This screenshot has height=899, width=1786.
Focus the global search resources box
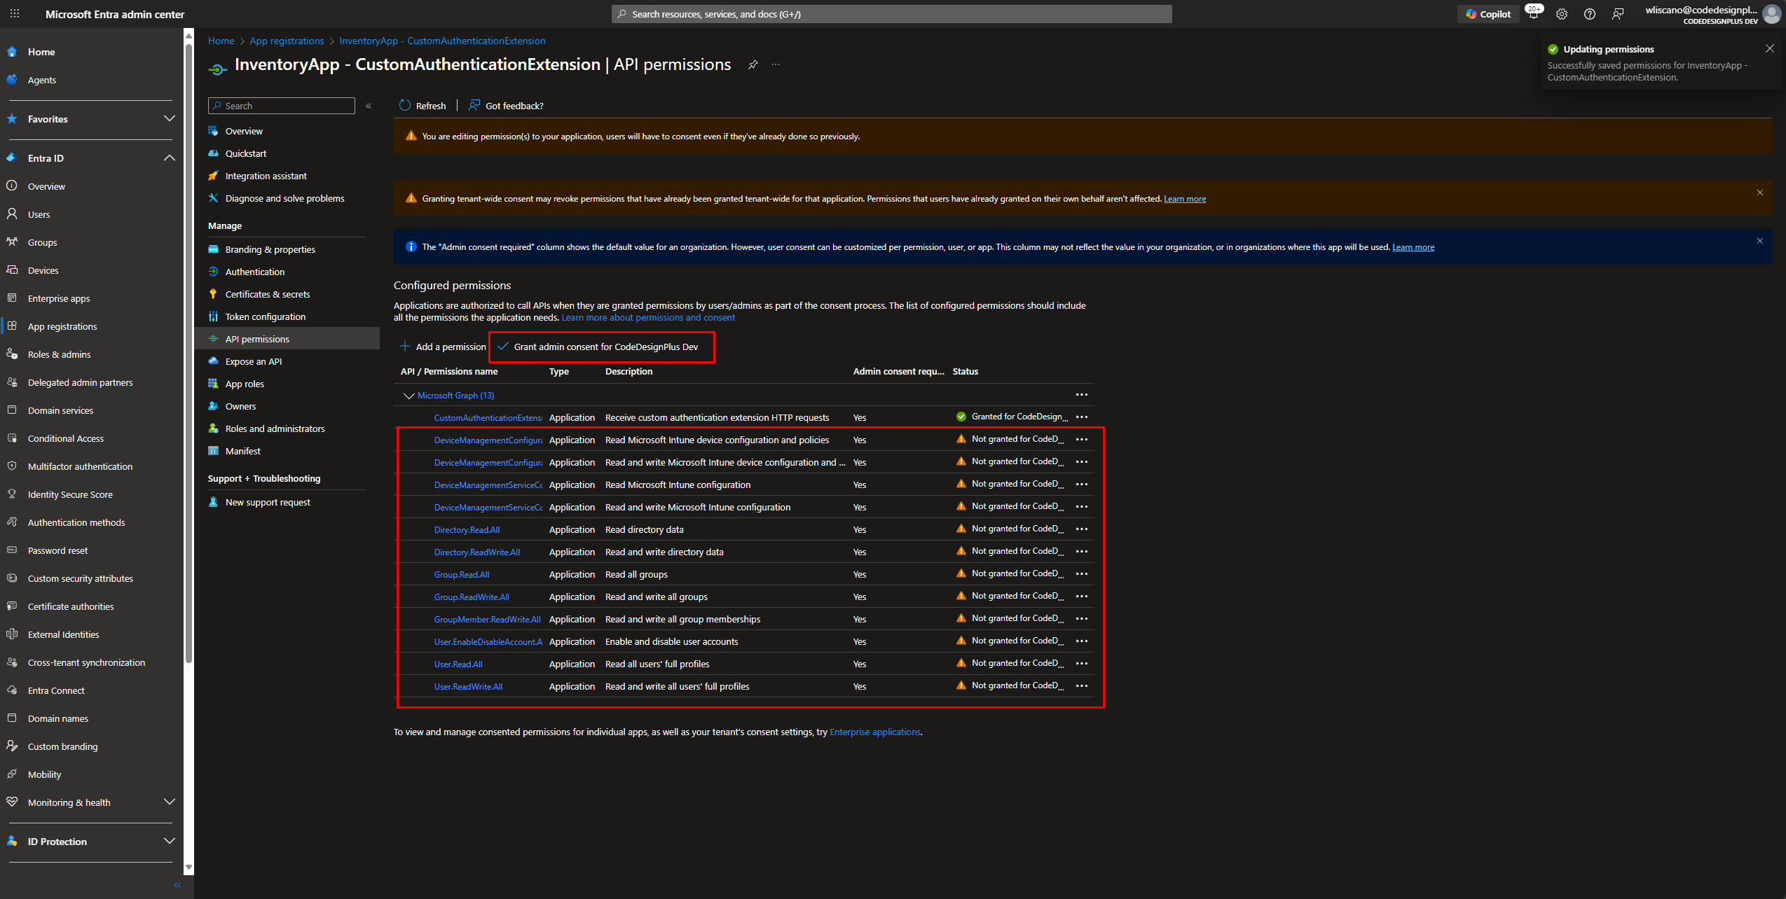pos(891,14)
